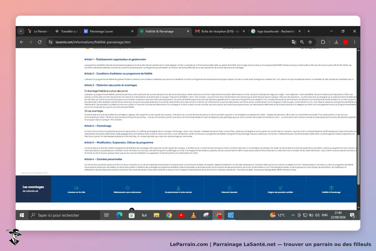Image resolution: width=376 pixels, height=251 pixels.
Task: Open the zoom magnifier icon in address bar
Action: tap(302, 42)
